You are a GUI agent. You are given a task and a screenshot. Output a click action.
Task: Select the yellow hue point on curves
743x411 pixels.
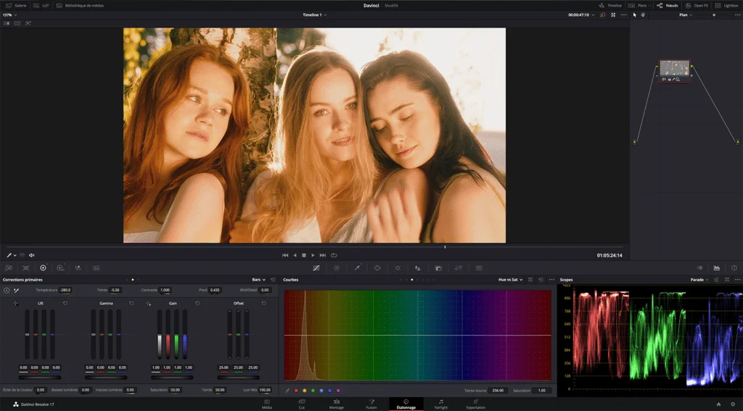click(x=305, y=391)
